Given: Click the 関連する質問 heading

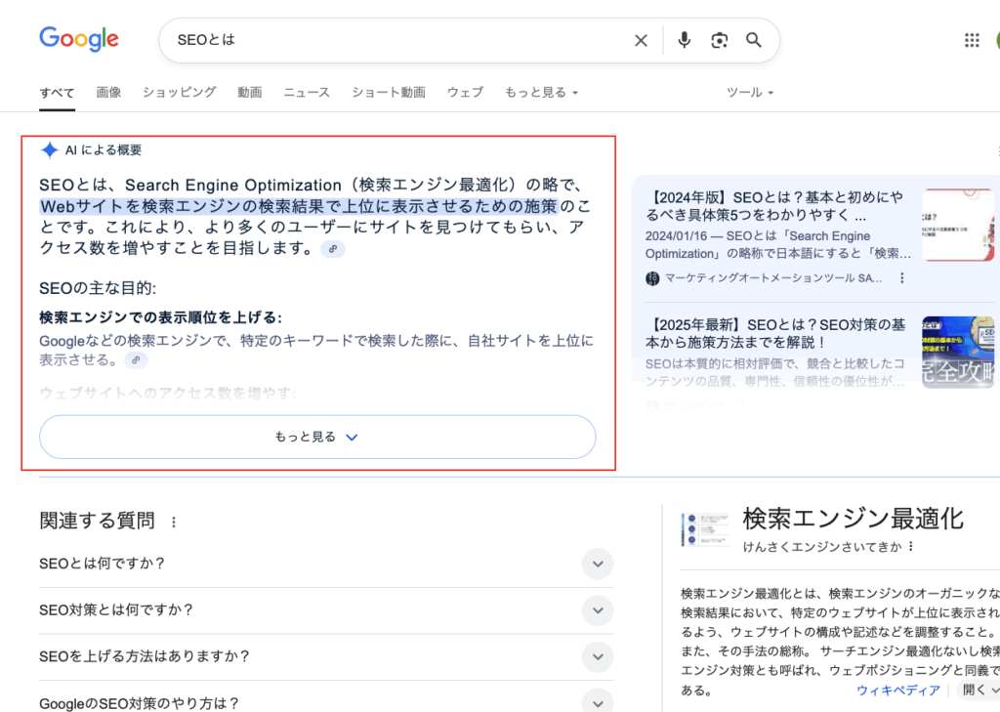Looking at the screenshot, I should pos(97,521).
